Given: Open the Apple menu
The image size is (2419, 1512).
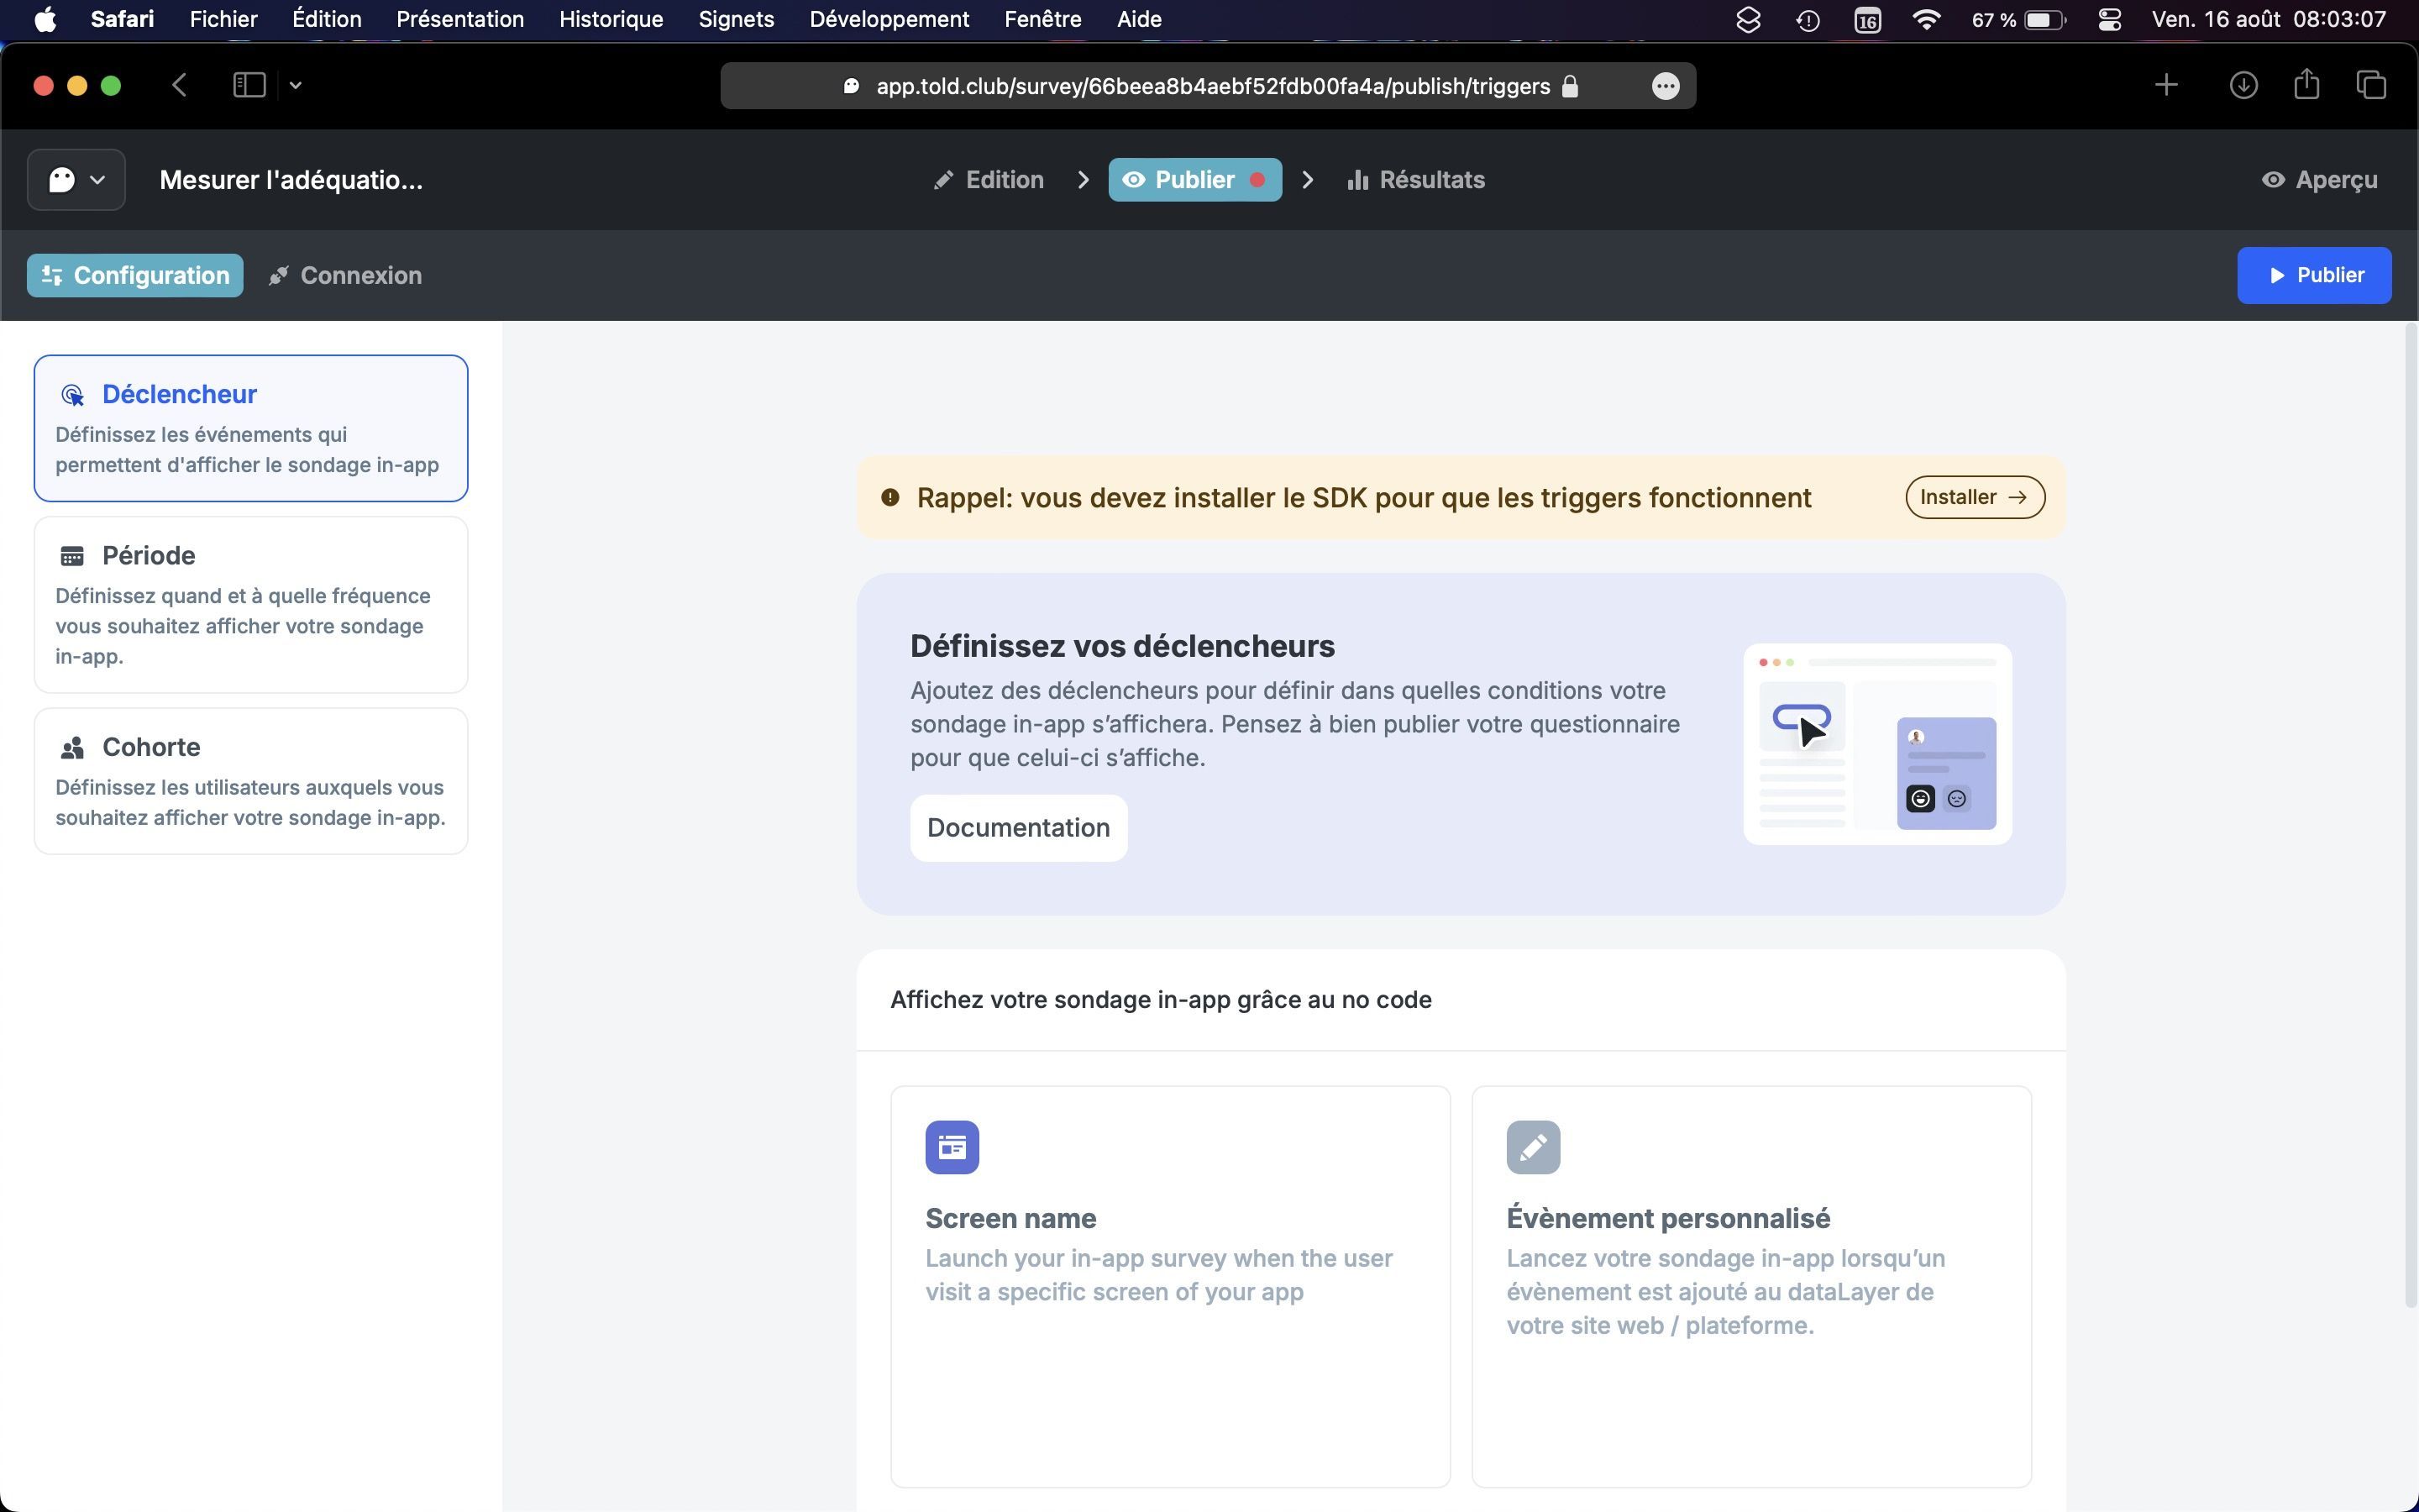Looking at the screenshot, I should point(45,19).
